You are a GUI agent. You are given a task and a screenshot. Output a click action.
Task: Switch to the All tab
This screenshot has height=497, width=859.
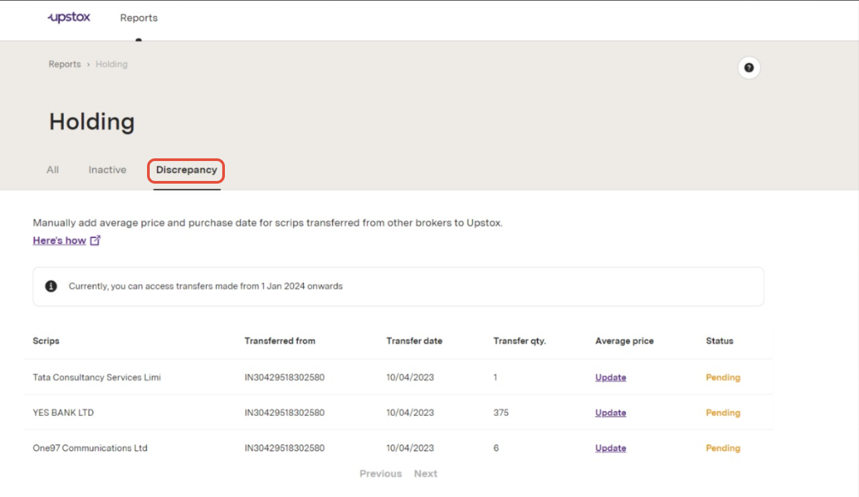(x=53, y=170)
